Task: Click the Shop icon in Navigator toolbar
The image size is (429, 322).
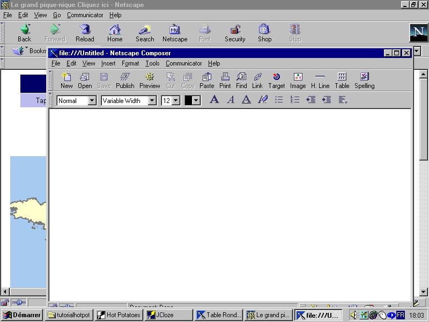Action: pos(264,33)
